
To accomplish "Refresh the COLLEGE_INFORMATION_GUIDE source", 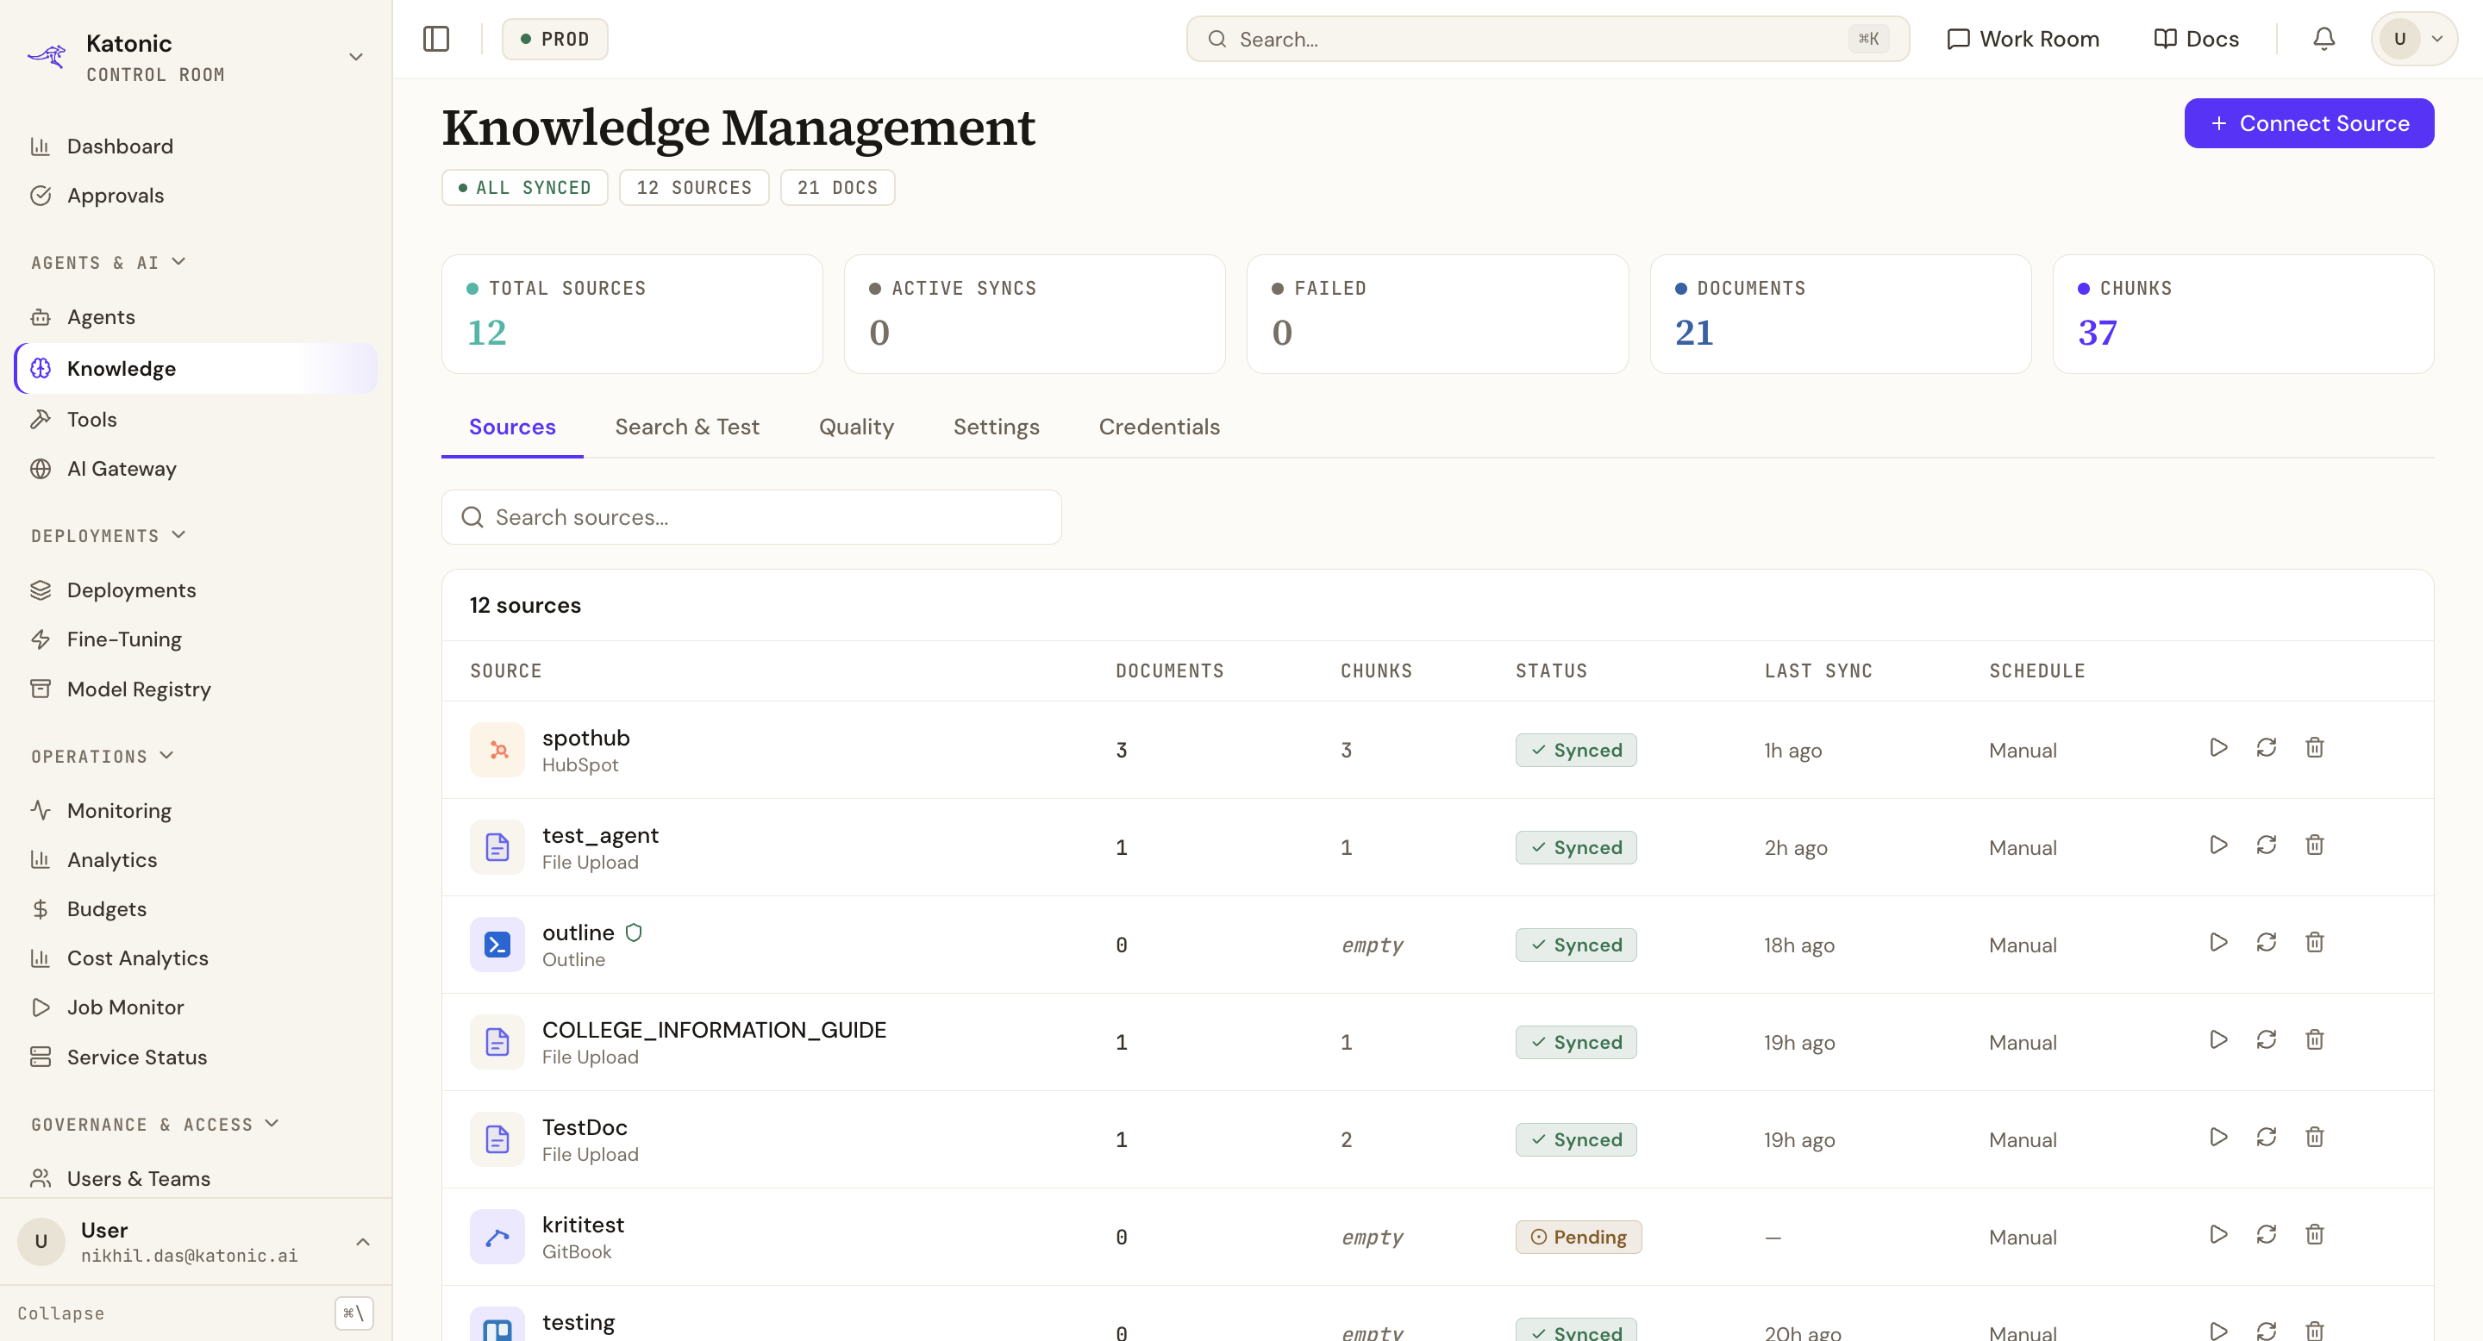I will [x=2266, y=1039].
